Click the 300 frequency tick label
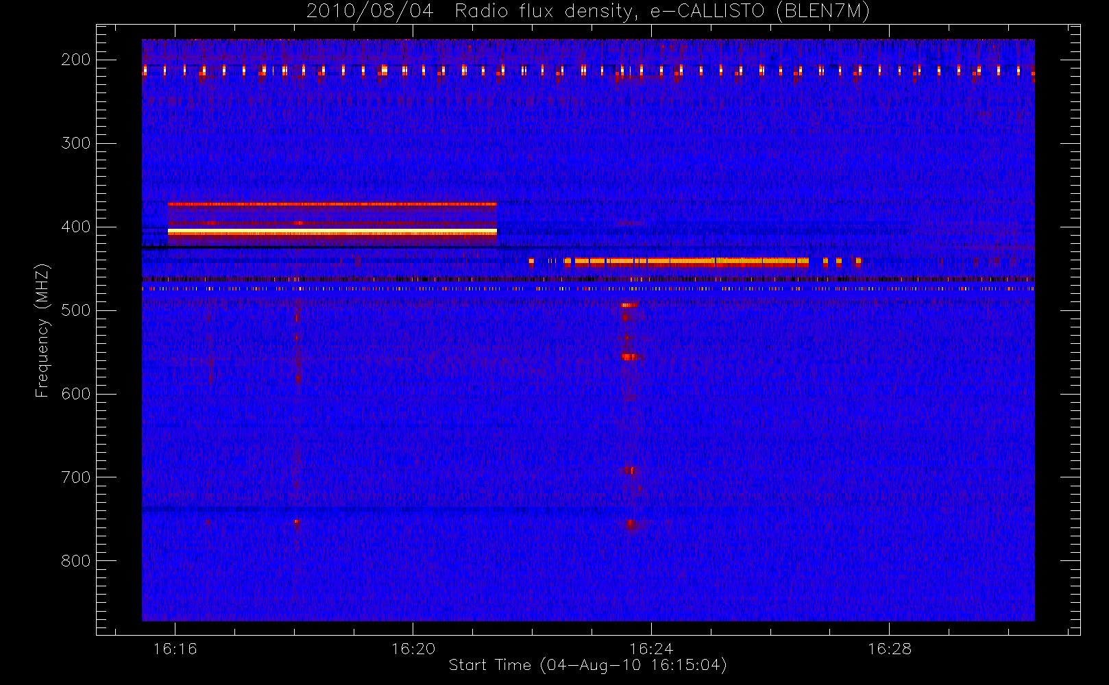 pyautogui.click(x=75, y=143)
